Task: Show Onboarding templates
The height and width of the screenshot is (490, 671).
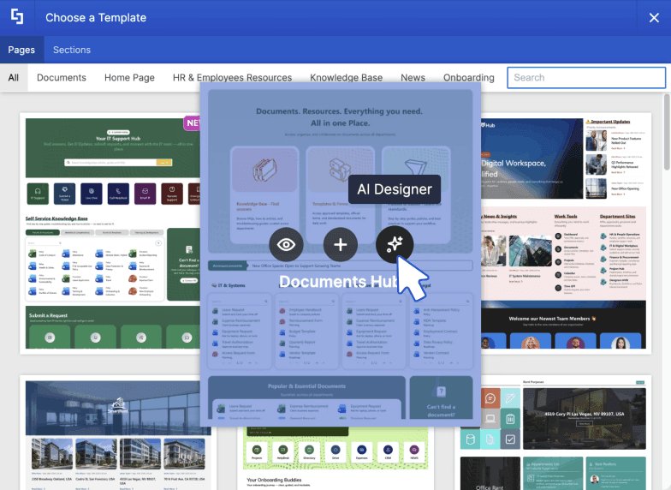Action: point(469,77)
